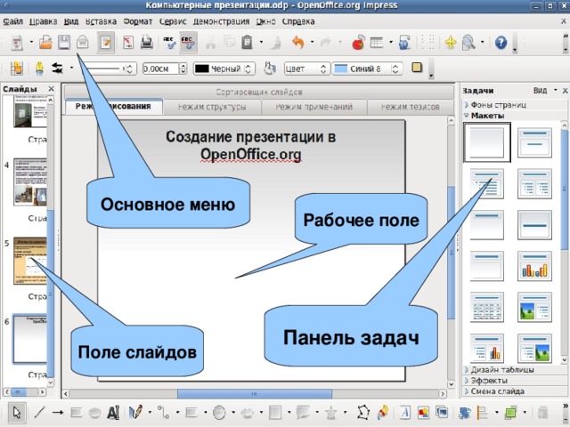Expand the Эффекты section in task pane
This screenshot has width=570, height=427.
click(489, 381)
